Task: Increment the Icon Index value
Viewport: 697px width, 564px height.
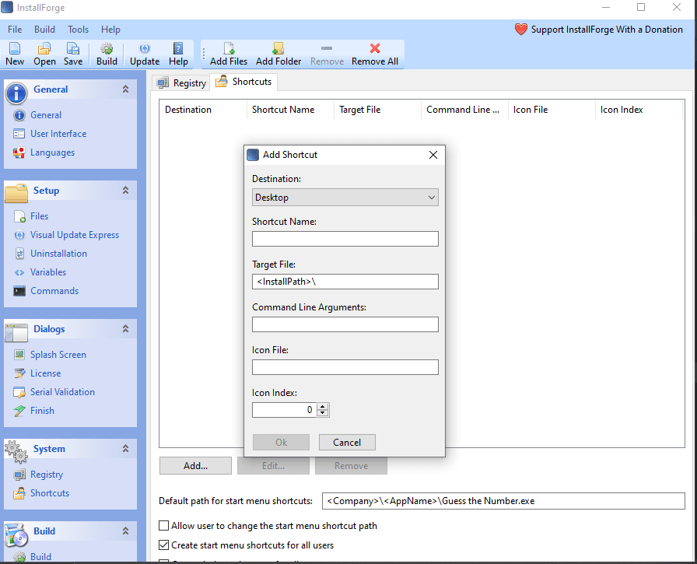Action: (x=323, y=406)
